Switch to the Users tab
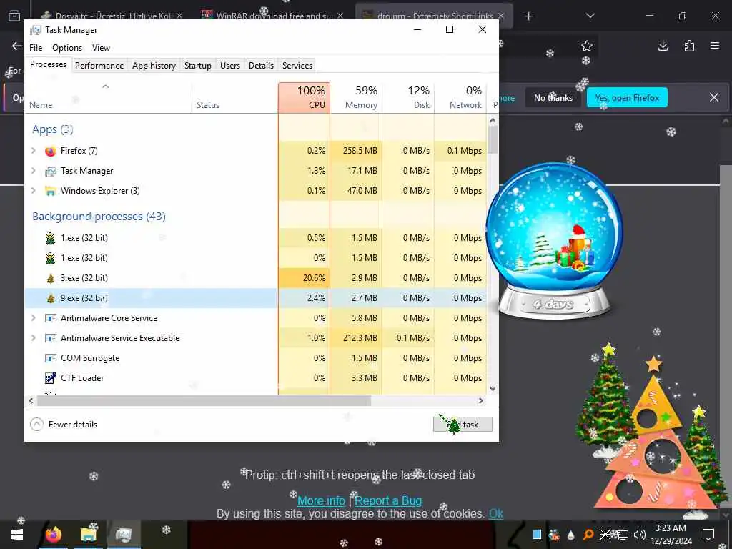 point(230,65)
